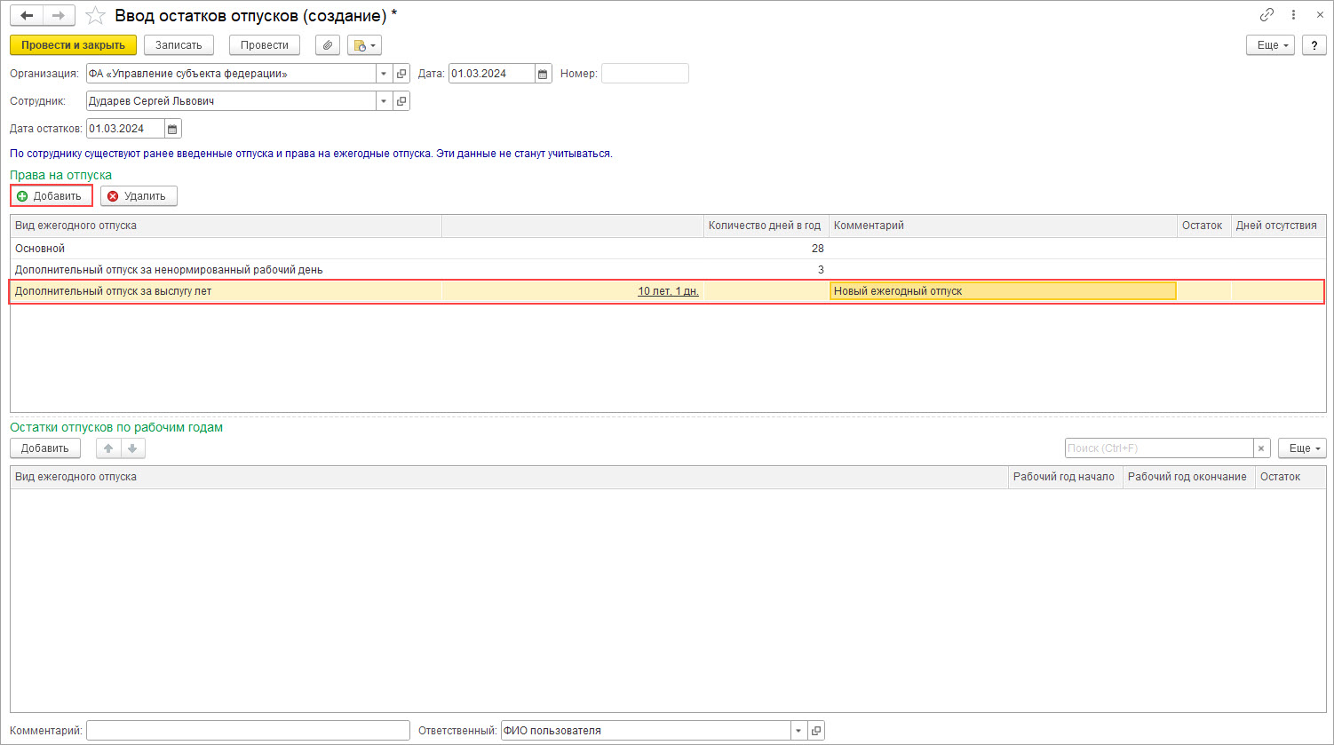Open Еще menu of the balances table
Viewport: 1334px width, 745px height.
click(x=1302, y=448)
